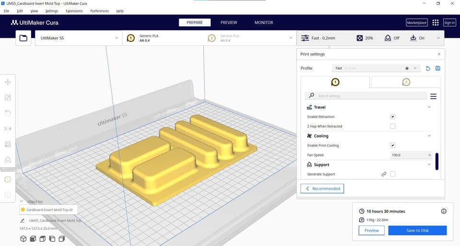
Task: Click the settings panel scrollbar
Action: [x=437, y=161]
